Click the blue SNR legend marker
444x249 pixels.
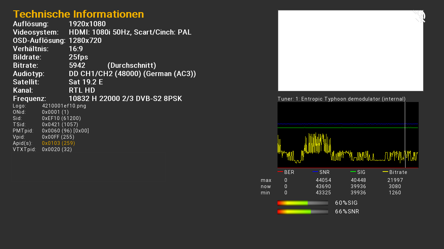(315, 172)
